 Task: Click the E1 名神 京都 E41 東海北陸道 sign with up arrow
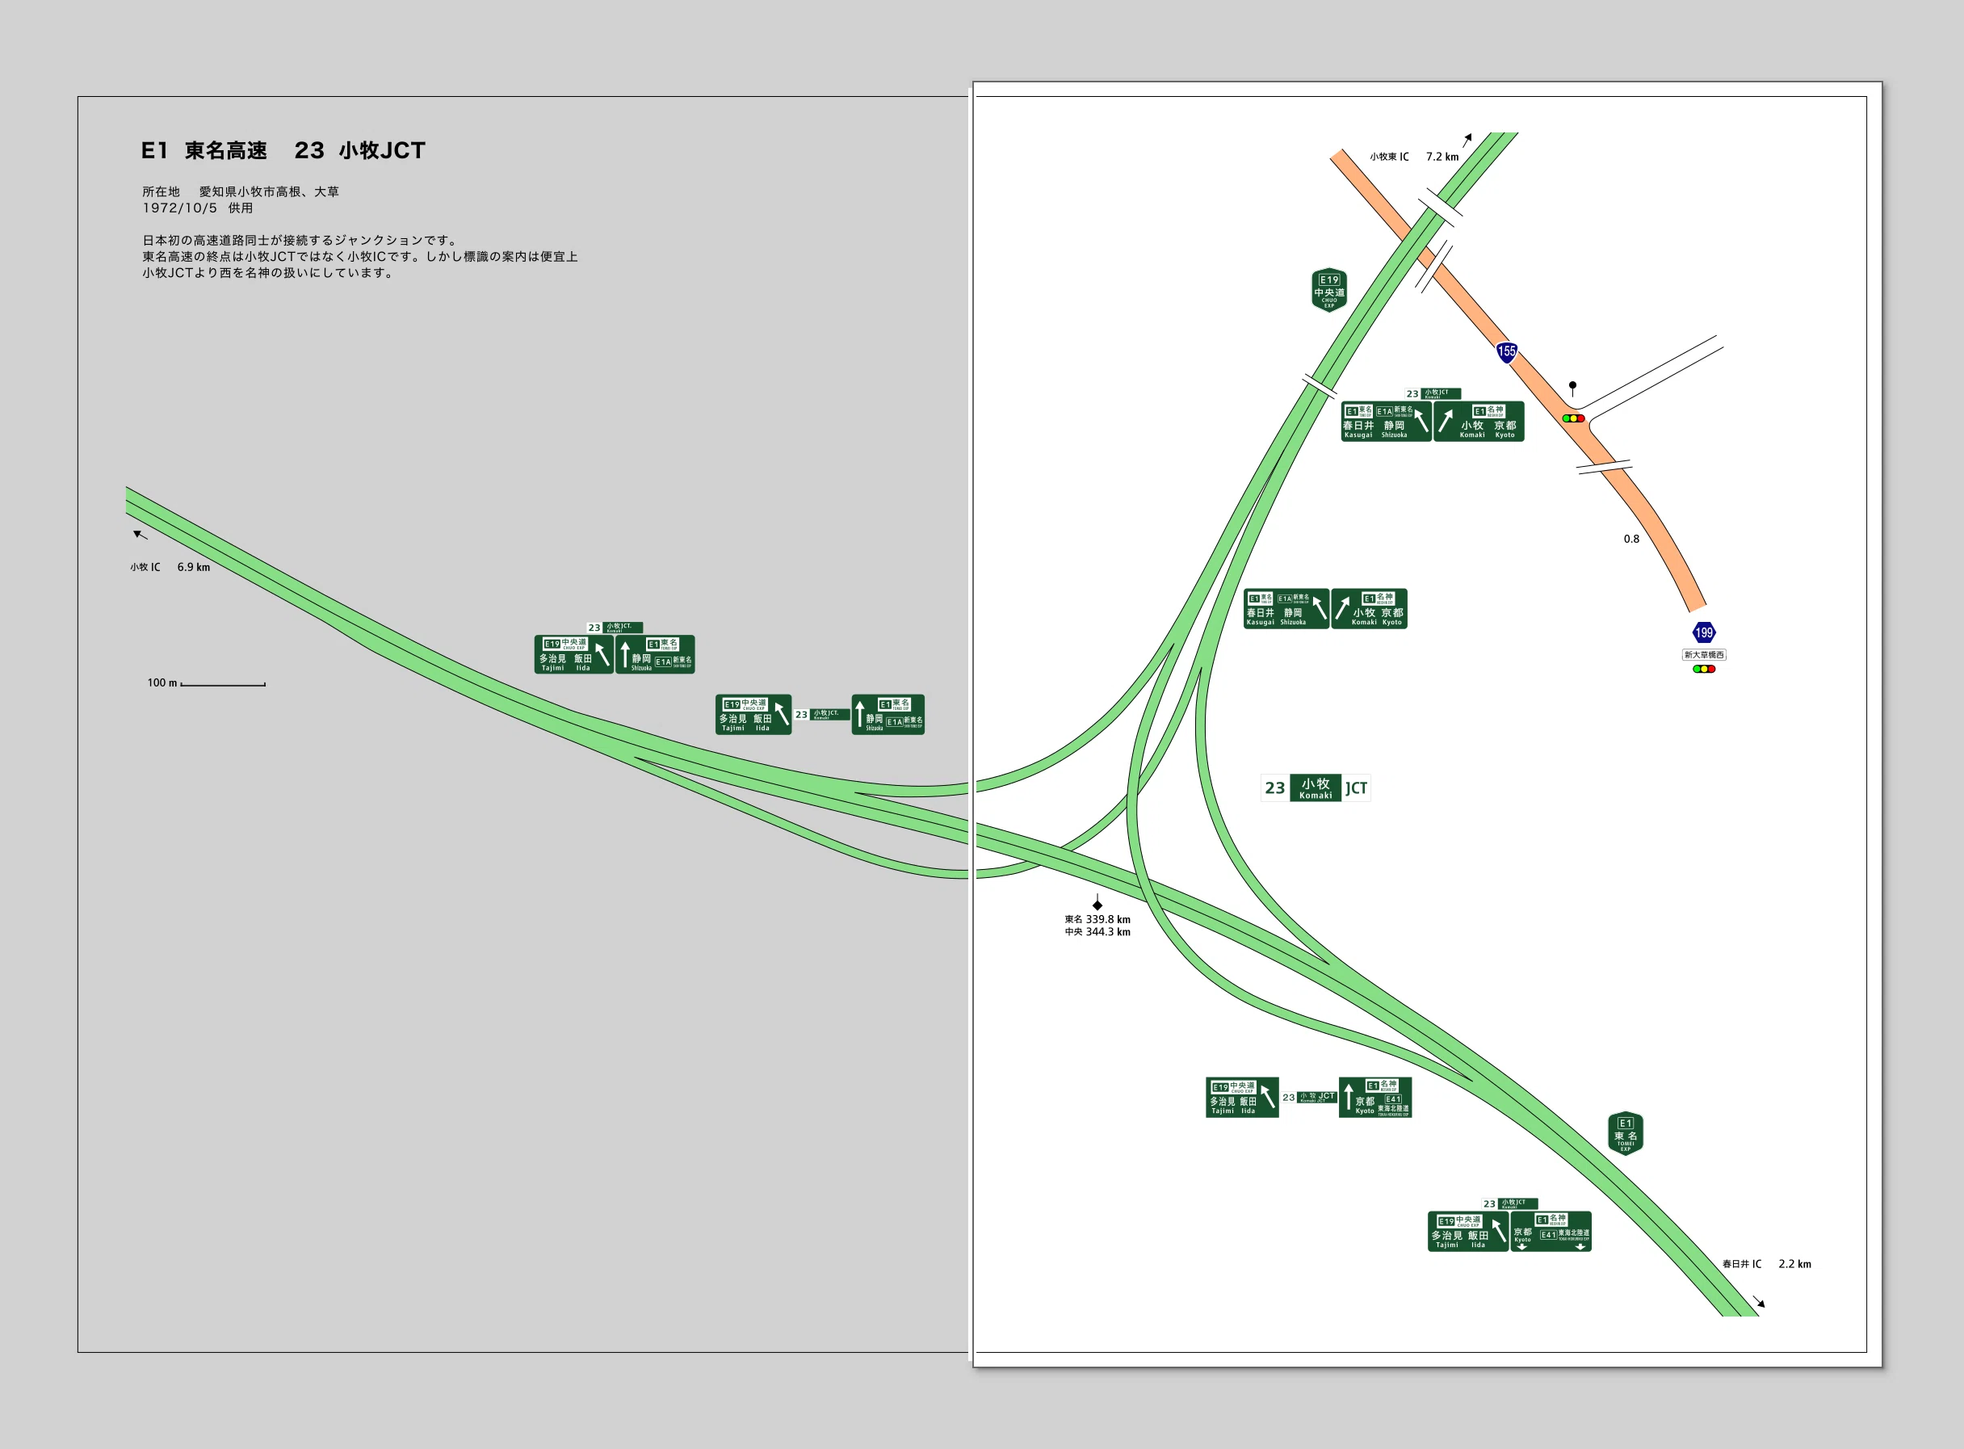pyautogui.click(x=1374, y=1098)
